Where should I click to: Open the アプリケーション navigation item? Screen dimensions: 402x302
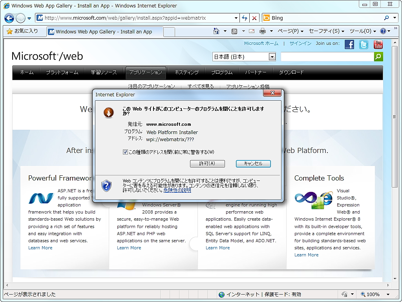point(146,72)
